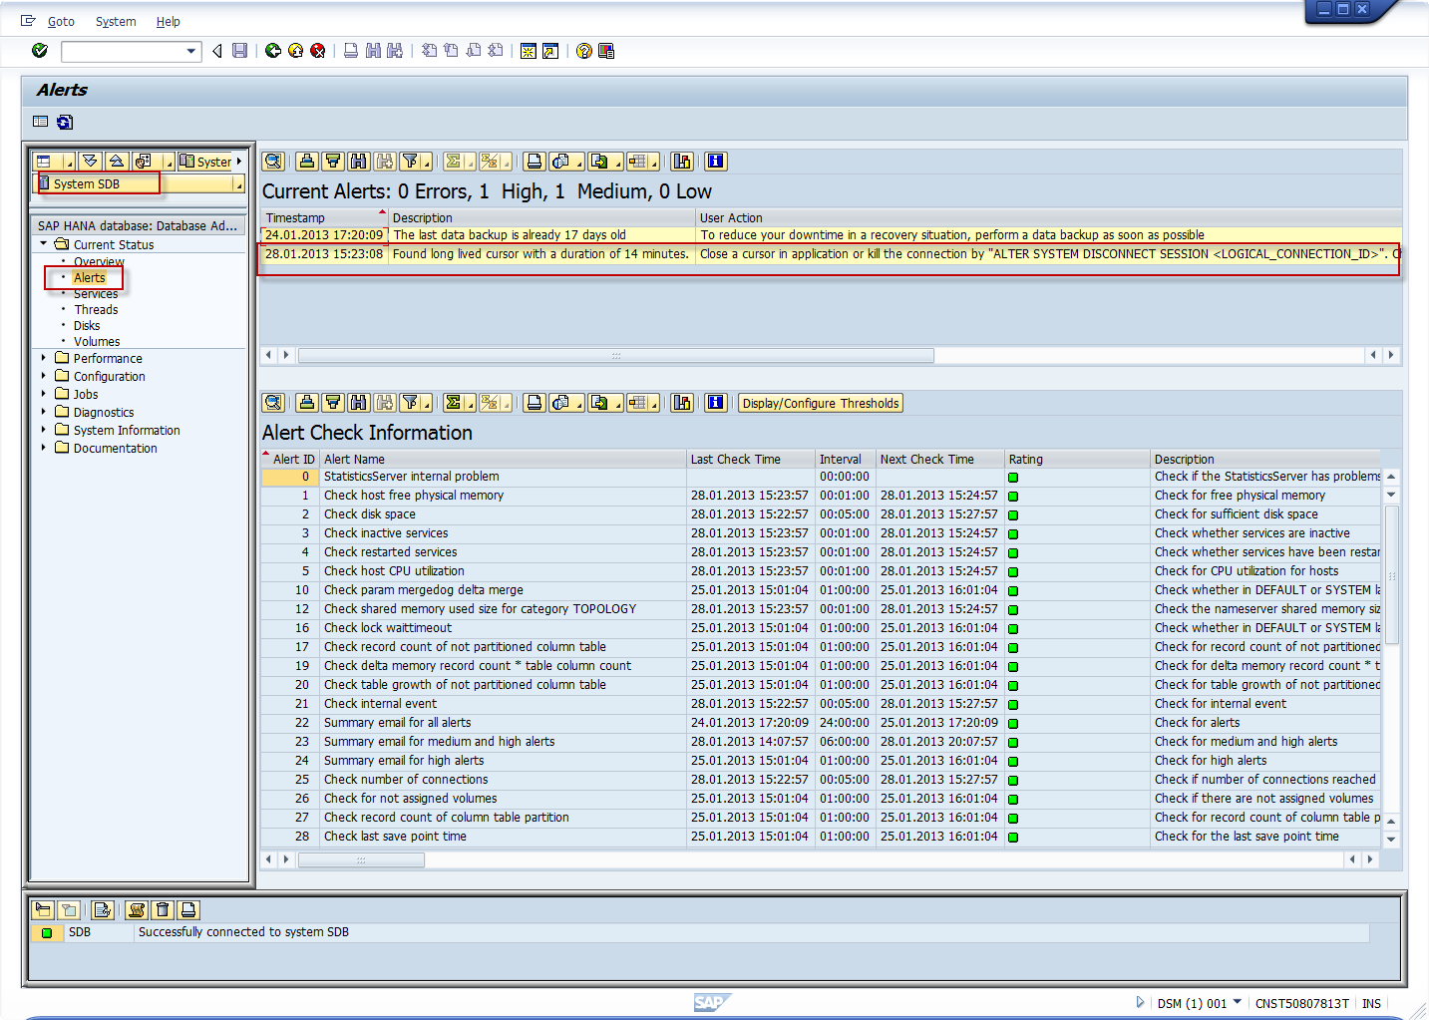Click the Timestamp column header
The image size is (1429, 1020).
pos(324,217)
